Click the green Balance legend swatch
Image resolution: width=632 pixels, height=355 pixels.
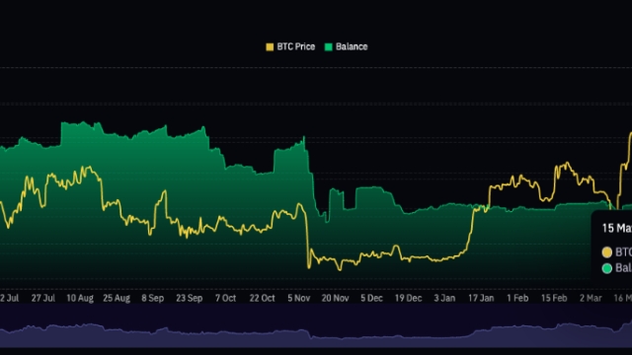(329, 47)
